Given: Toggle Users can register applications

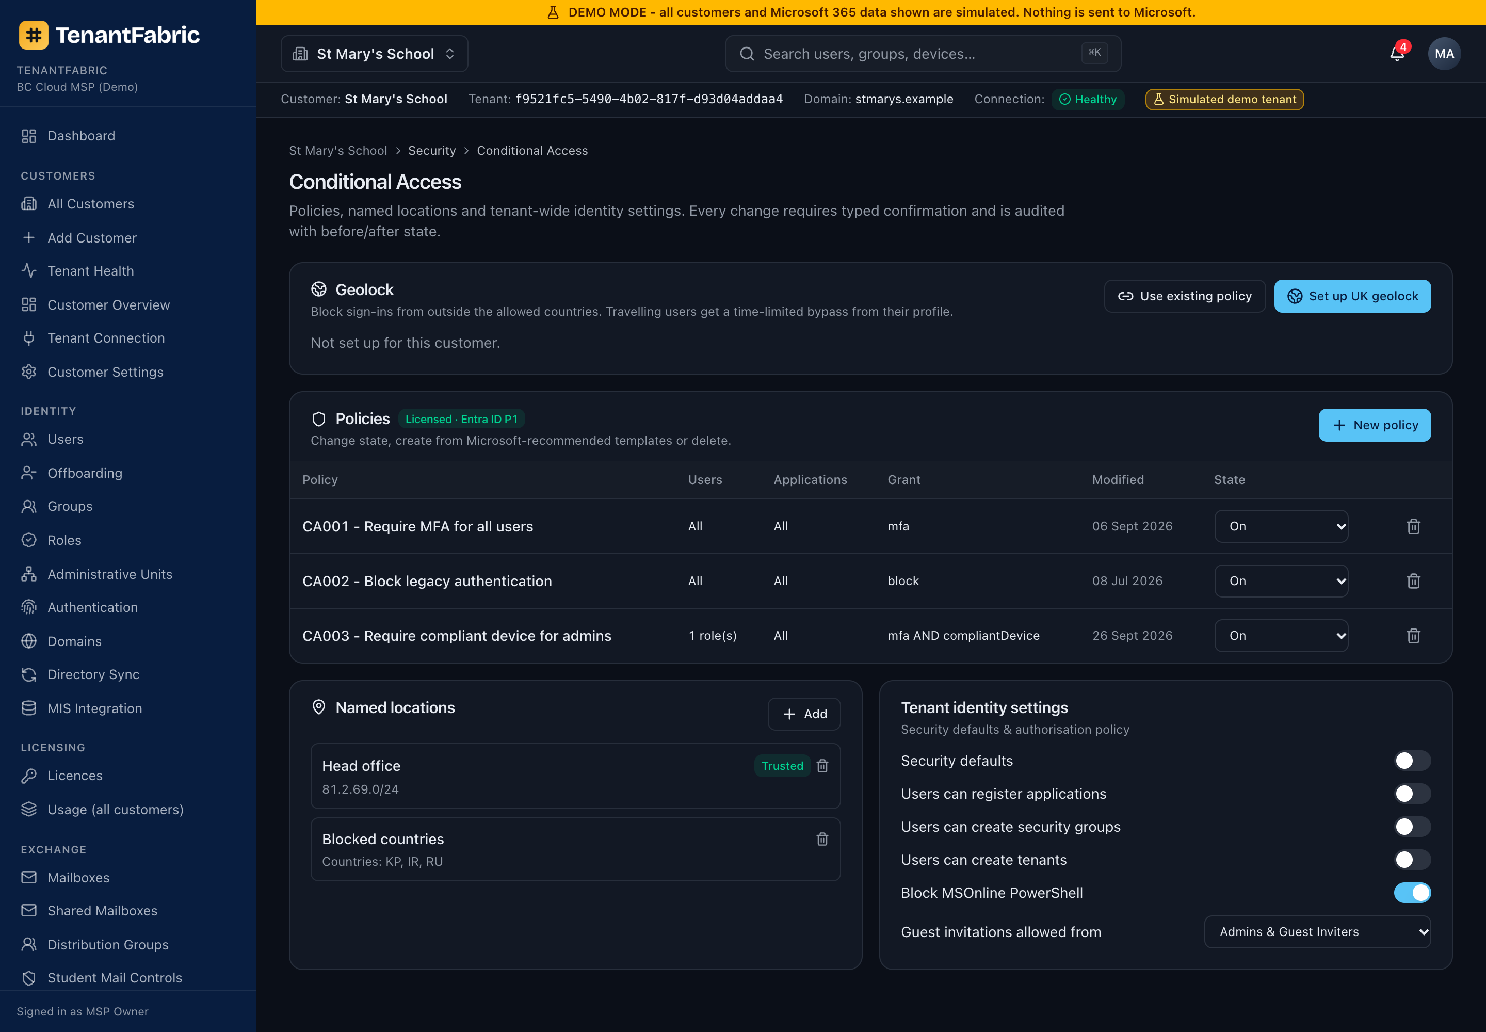Looking at the screenshot, I should coord(1412,794).
